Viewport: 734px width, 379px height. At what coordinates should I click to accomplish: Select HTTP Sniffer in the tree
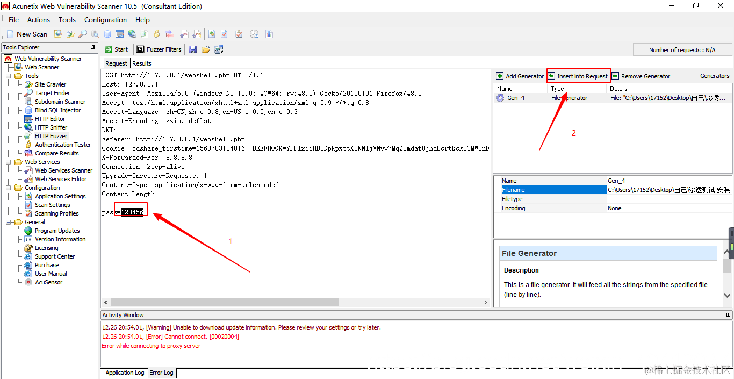[51, 127]
